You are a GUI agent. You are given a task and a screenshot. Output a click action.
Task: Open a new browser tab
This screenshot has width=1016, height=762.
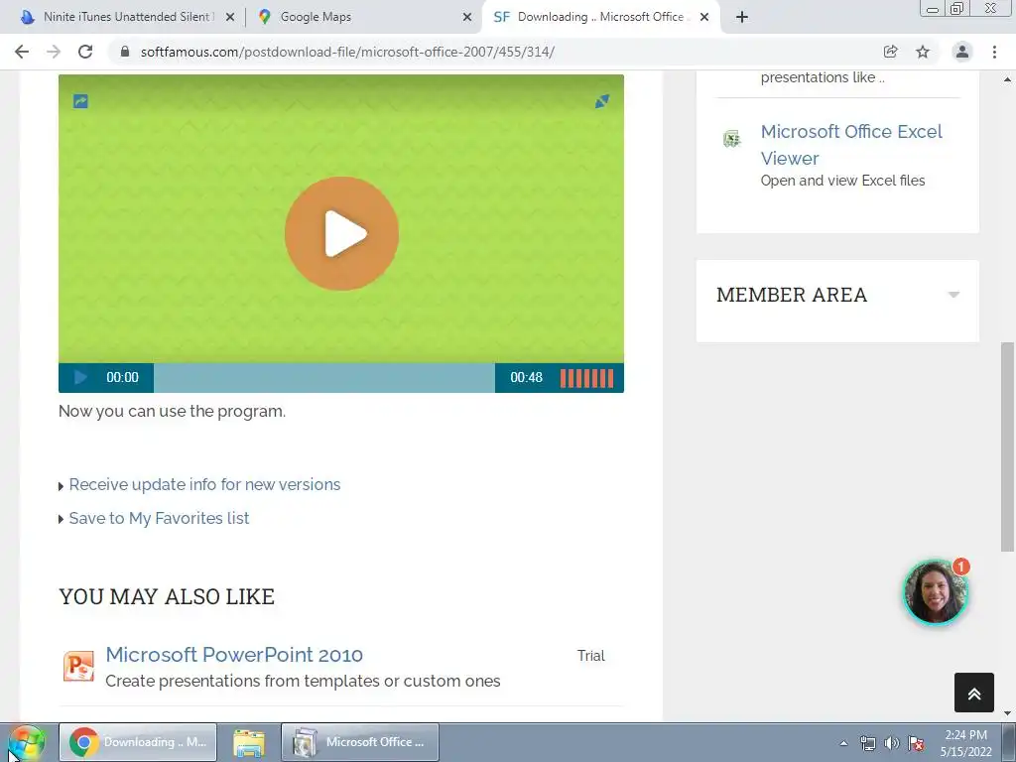click(x=742, y=18)
